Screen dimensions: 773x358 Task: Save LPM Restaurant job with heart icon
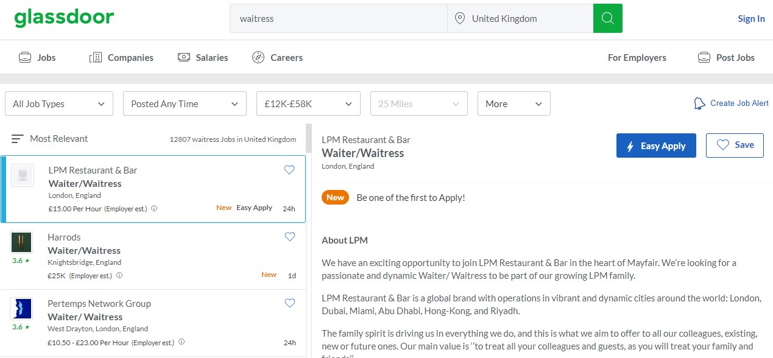[289, 170]
